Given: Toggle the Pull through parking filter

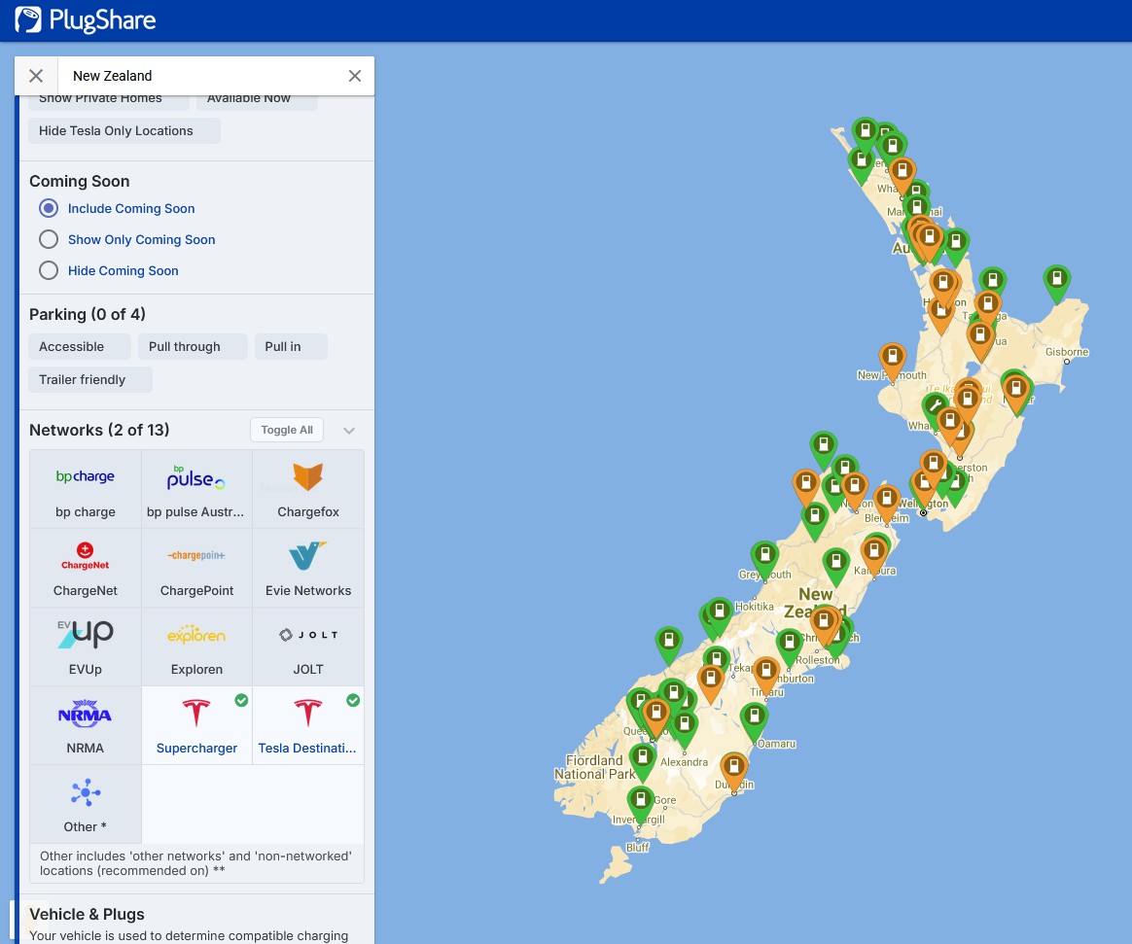Looking at the screenshot, I should click(x=193, y=346).
